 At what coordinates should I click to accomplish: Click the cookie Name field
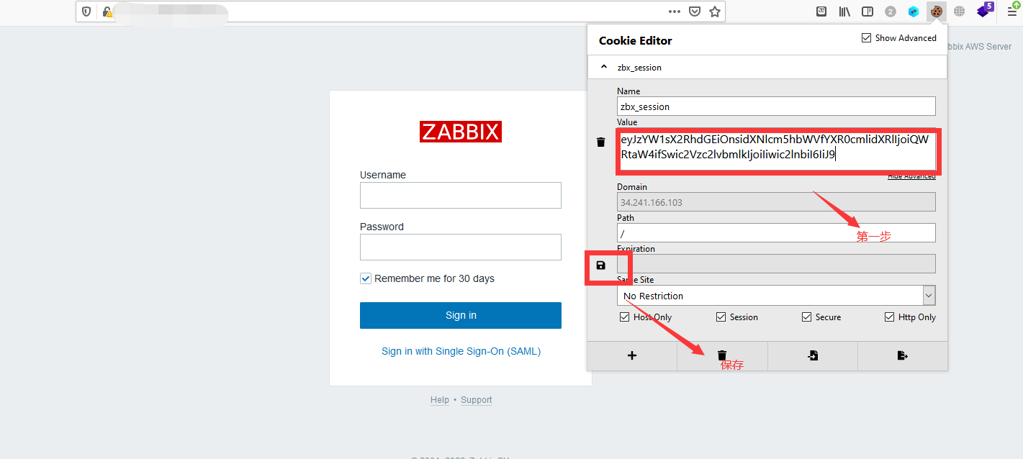click(x=776, y=106)
